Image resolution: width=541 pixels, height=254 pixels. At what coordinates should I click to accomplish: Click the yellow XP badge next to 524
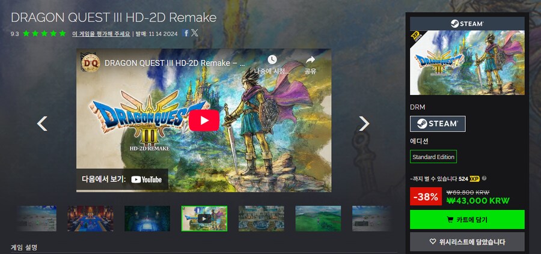(x=475, y=179)
